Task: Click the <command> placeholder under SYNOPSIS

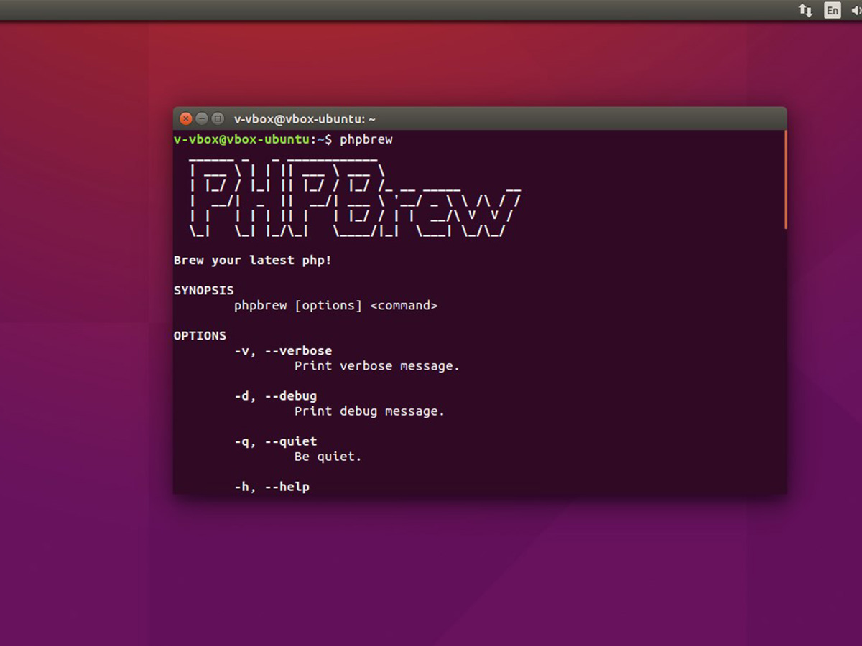Action: pyautogui.click(x=404, y=305)
